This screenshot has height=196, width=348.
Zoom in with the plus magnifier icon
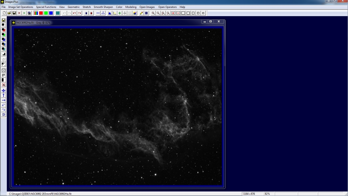tap(153, 13)
